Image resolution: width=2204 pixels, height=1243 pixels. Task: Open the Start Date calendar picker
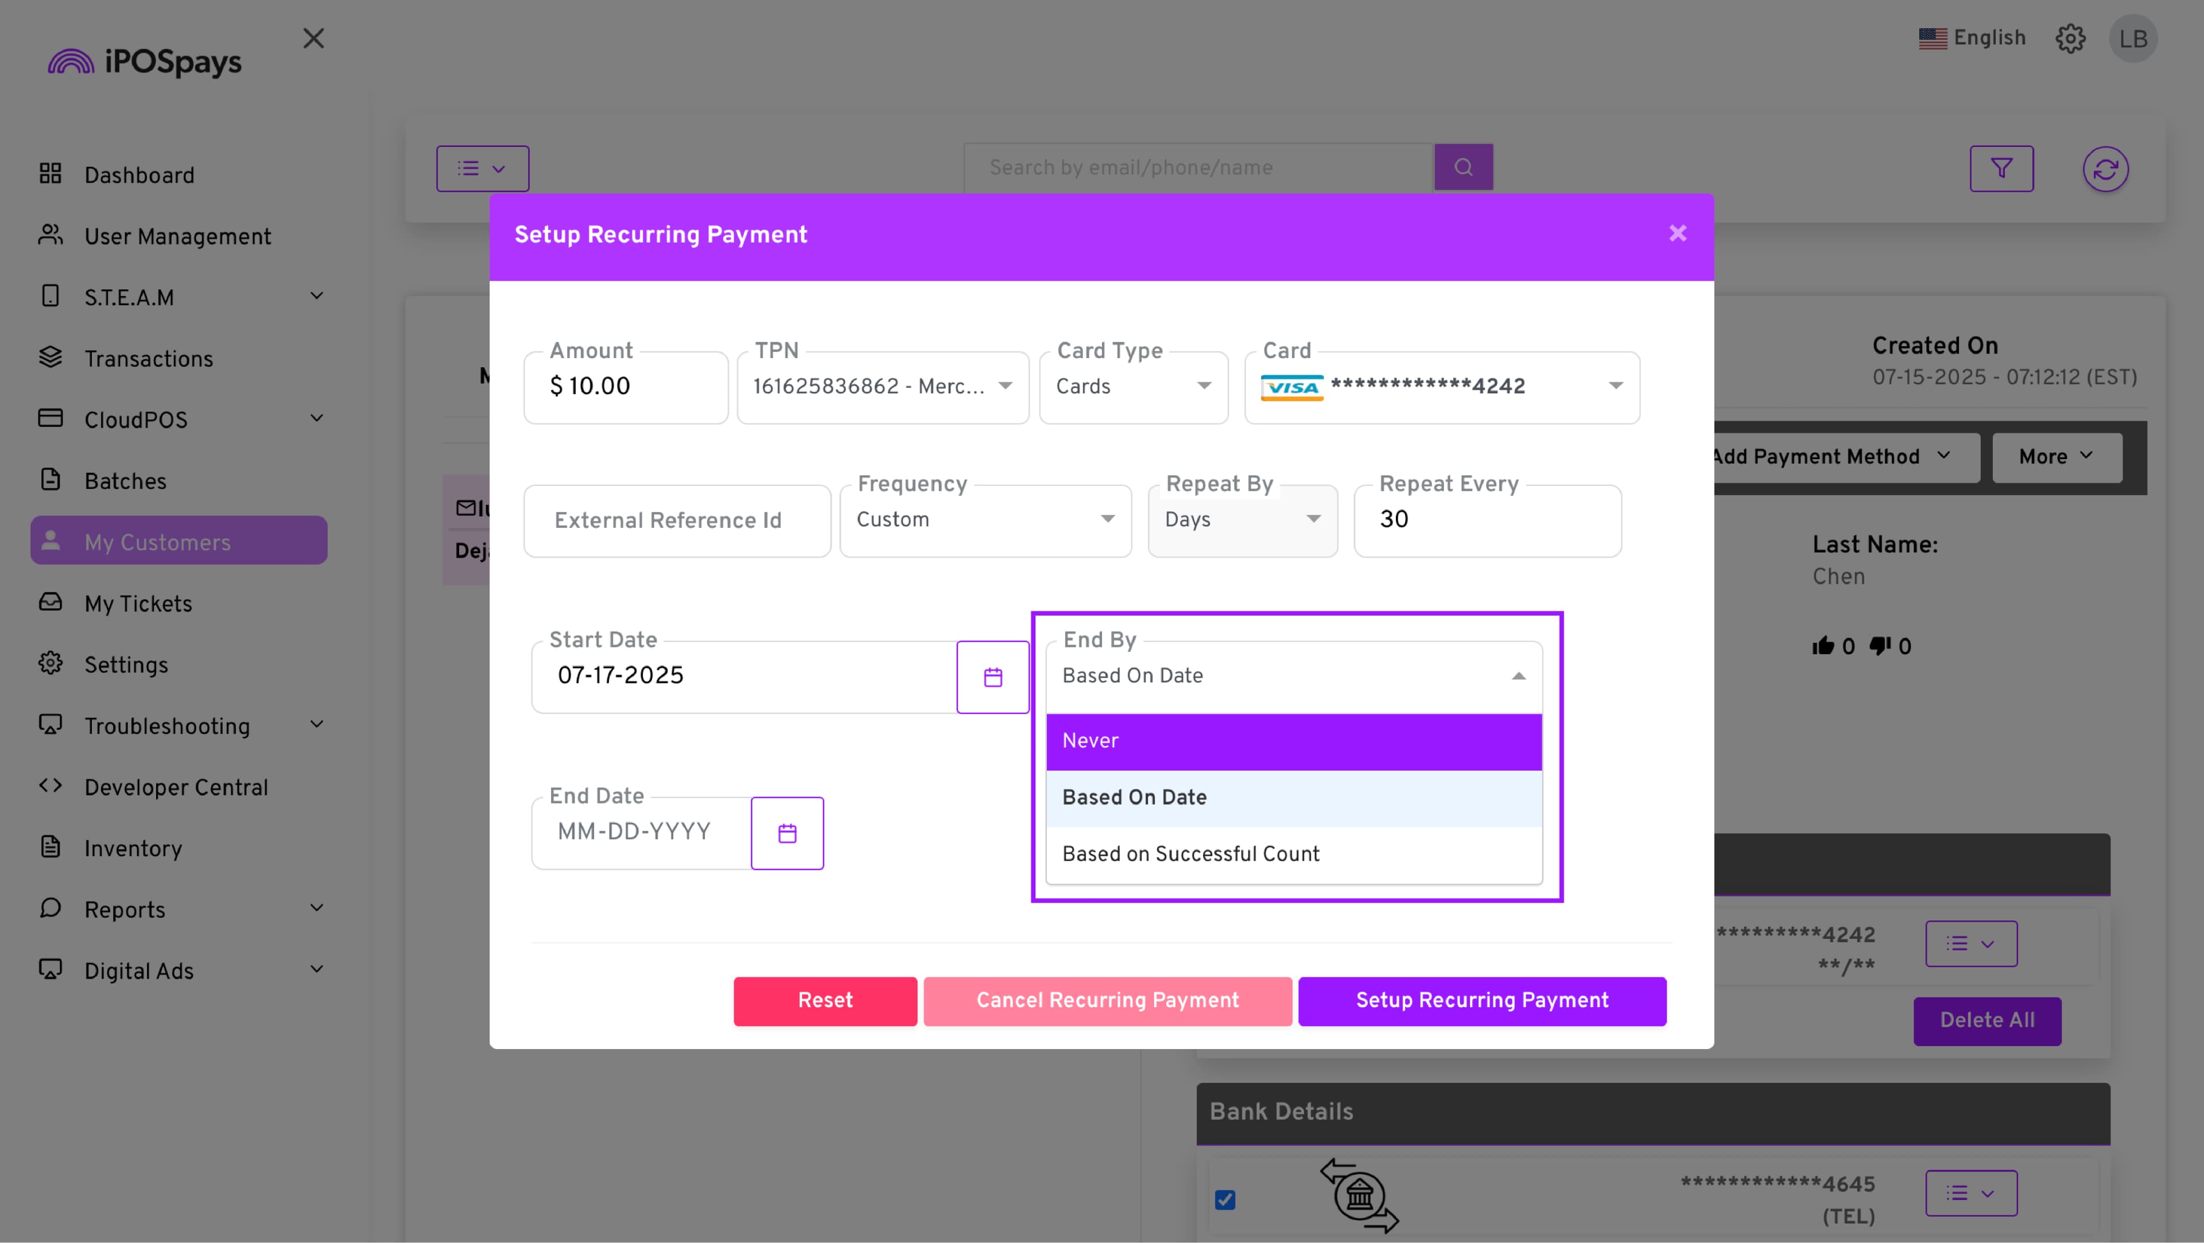(992, 677)
